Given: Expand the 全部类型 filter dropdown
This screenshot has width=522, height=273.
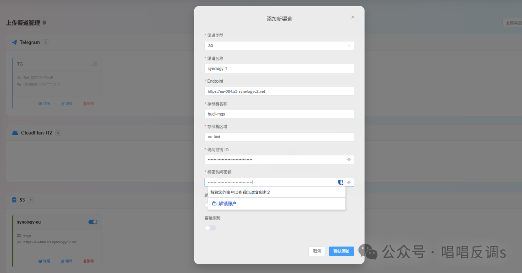Looking at the screenshot, I should (x=512, y=23).
